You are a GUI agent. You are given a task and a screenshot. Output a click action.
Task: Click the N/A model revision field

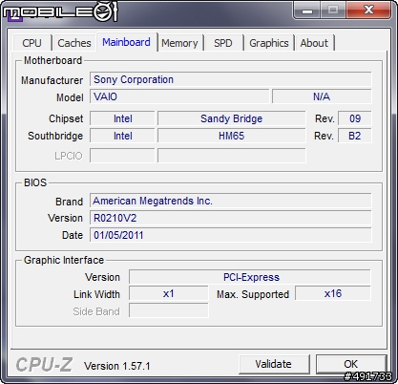(322, 96)
